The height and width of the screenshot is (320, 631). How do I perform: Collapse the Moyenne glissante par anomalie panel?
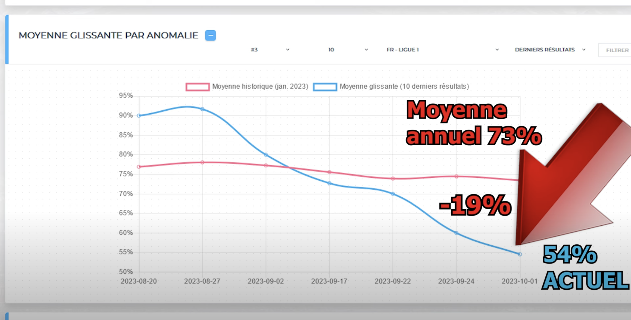(x=210, y=36)
